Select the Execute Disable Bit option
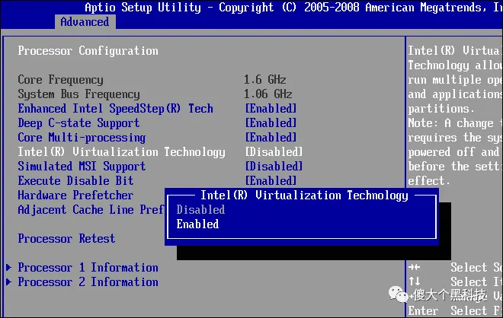Image resolution: width=503 pixels, height=318 pixels. pos(75,180)
